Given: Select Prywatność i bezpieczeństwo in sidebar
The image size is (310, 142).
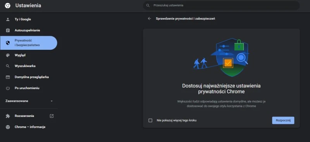Looking at the screenshot, I should click(29, 43).
